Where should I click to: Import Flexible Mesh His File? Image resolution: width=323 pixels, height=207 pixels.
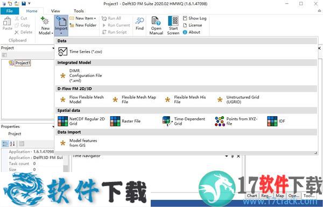pos(186,99)
